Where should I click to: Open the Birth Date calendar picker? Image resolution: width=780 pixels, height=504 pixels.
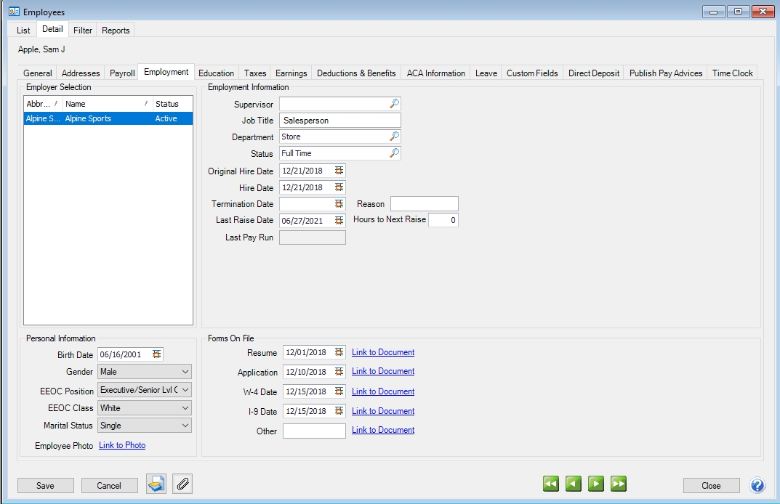tap(157, 354)
